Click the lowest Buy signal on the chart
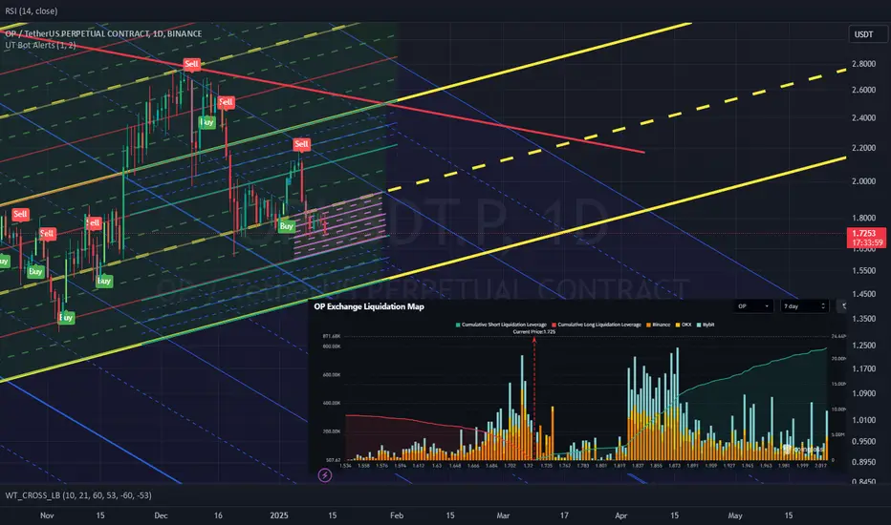Image resolution: width=891 pixels, height=525 pixels. 66,317
